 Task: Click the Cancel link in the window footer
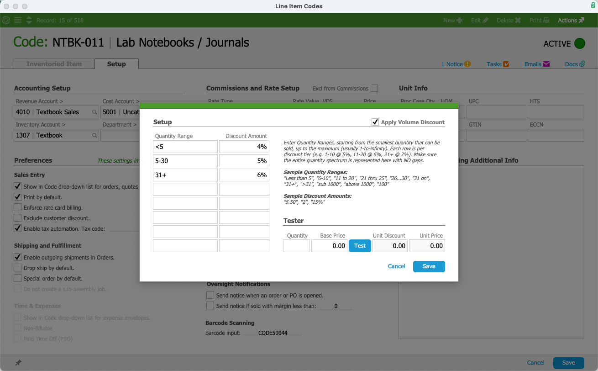[x=535, y=363]
